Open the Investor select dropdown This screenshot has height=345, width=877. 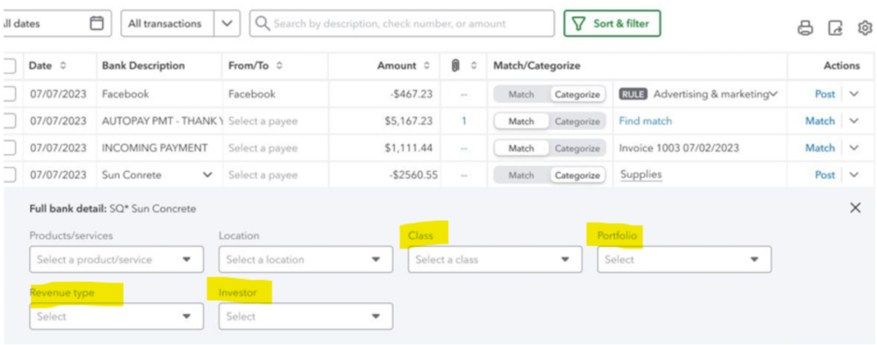[306, 317]
